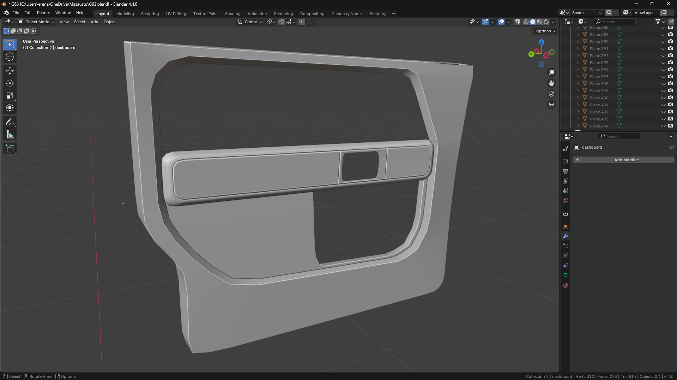
Task: Open the Object Mode dropdown
Action: click(x=36, y=22)
